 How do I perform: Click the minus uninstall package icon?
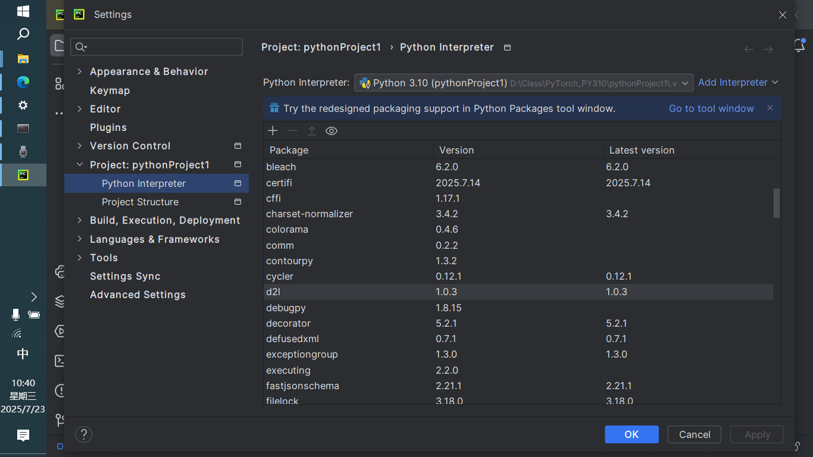pos(292,131)
